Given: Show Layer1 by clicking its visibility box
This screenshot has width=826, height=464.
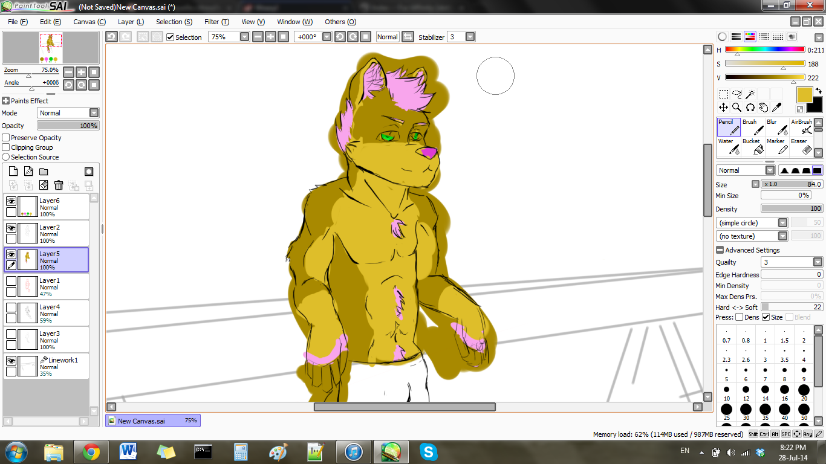Looking at the screenshot, I should coord(11,281).
